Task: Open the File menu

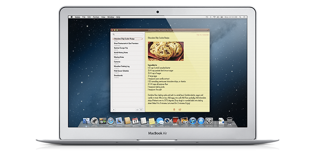Action: [x=84, y=17]
